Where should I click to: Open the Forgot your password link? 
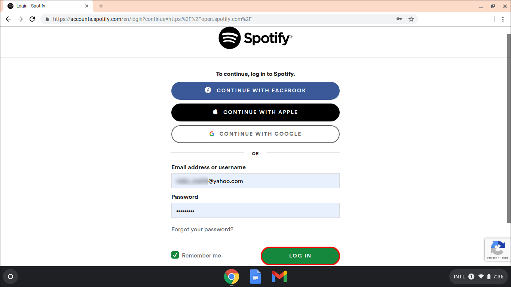pos(202,229)
